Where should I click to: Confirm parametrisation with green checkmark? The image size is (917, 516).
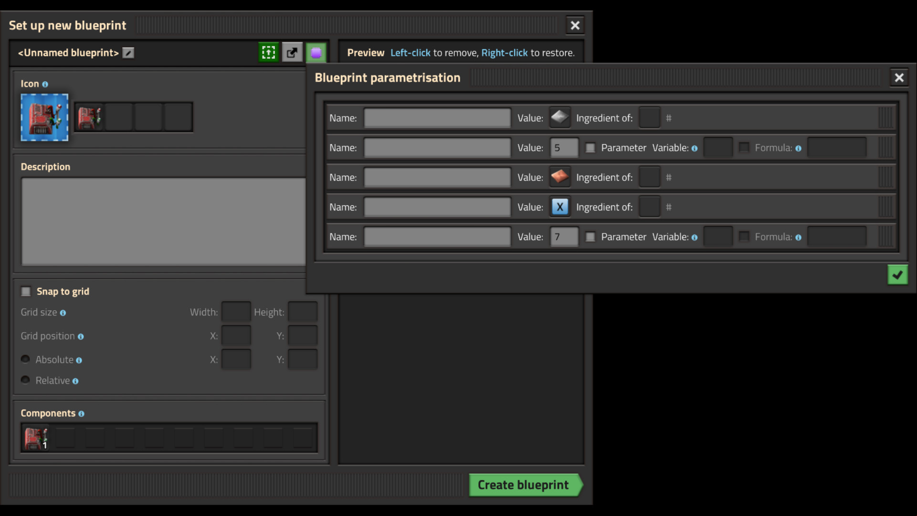897,275
